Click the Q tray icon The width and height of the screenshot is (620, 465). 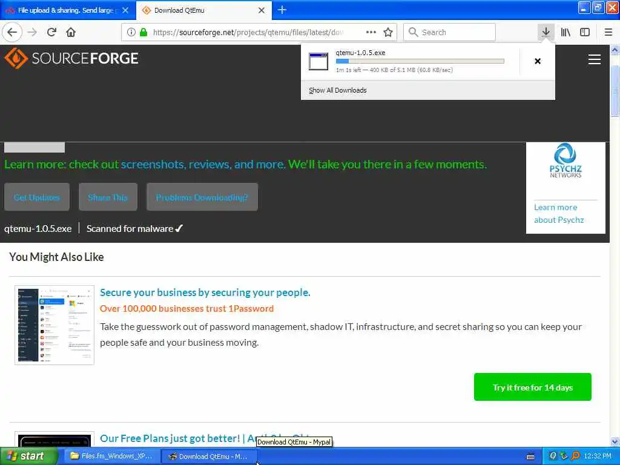click(553, 456)
